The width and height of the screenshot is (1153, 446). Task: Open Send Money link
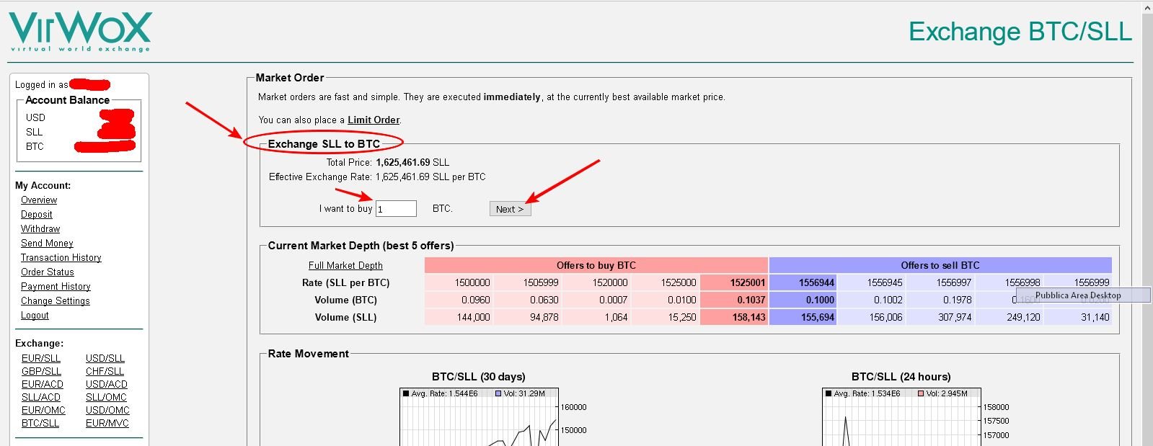tap(47, 244)
